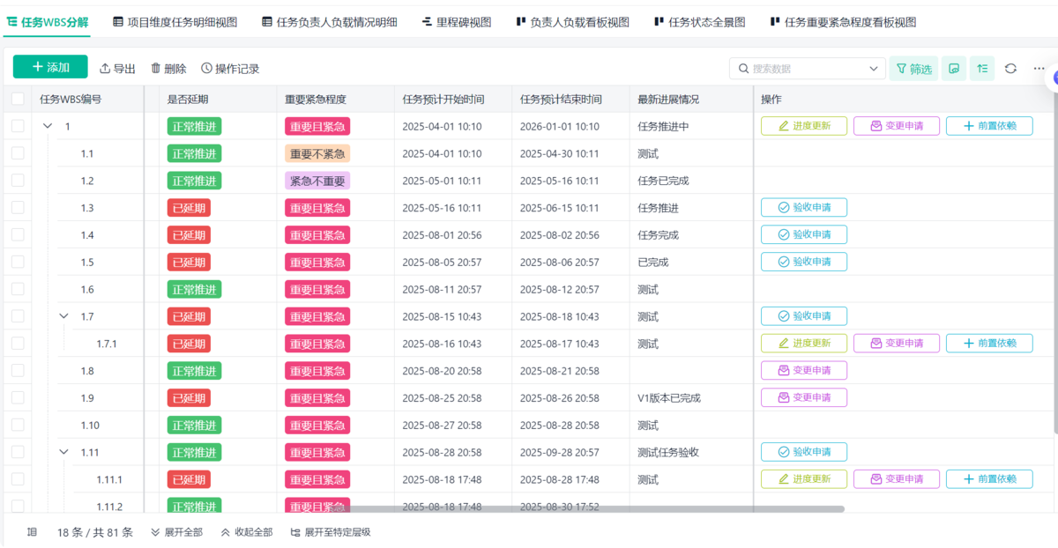Collapse the tree node 1.11

coord(63,452)
